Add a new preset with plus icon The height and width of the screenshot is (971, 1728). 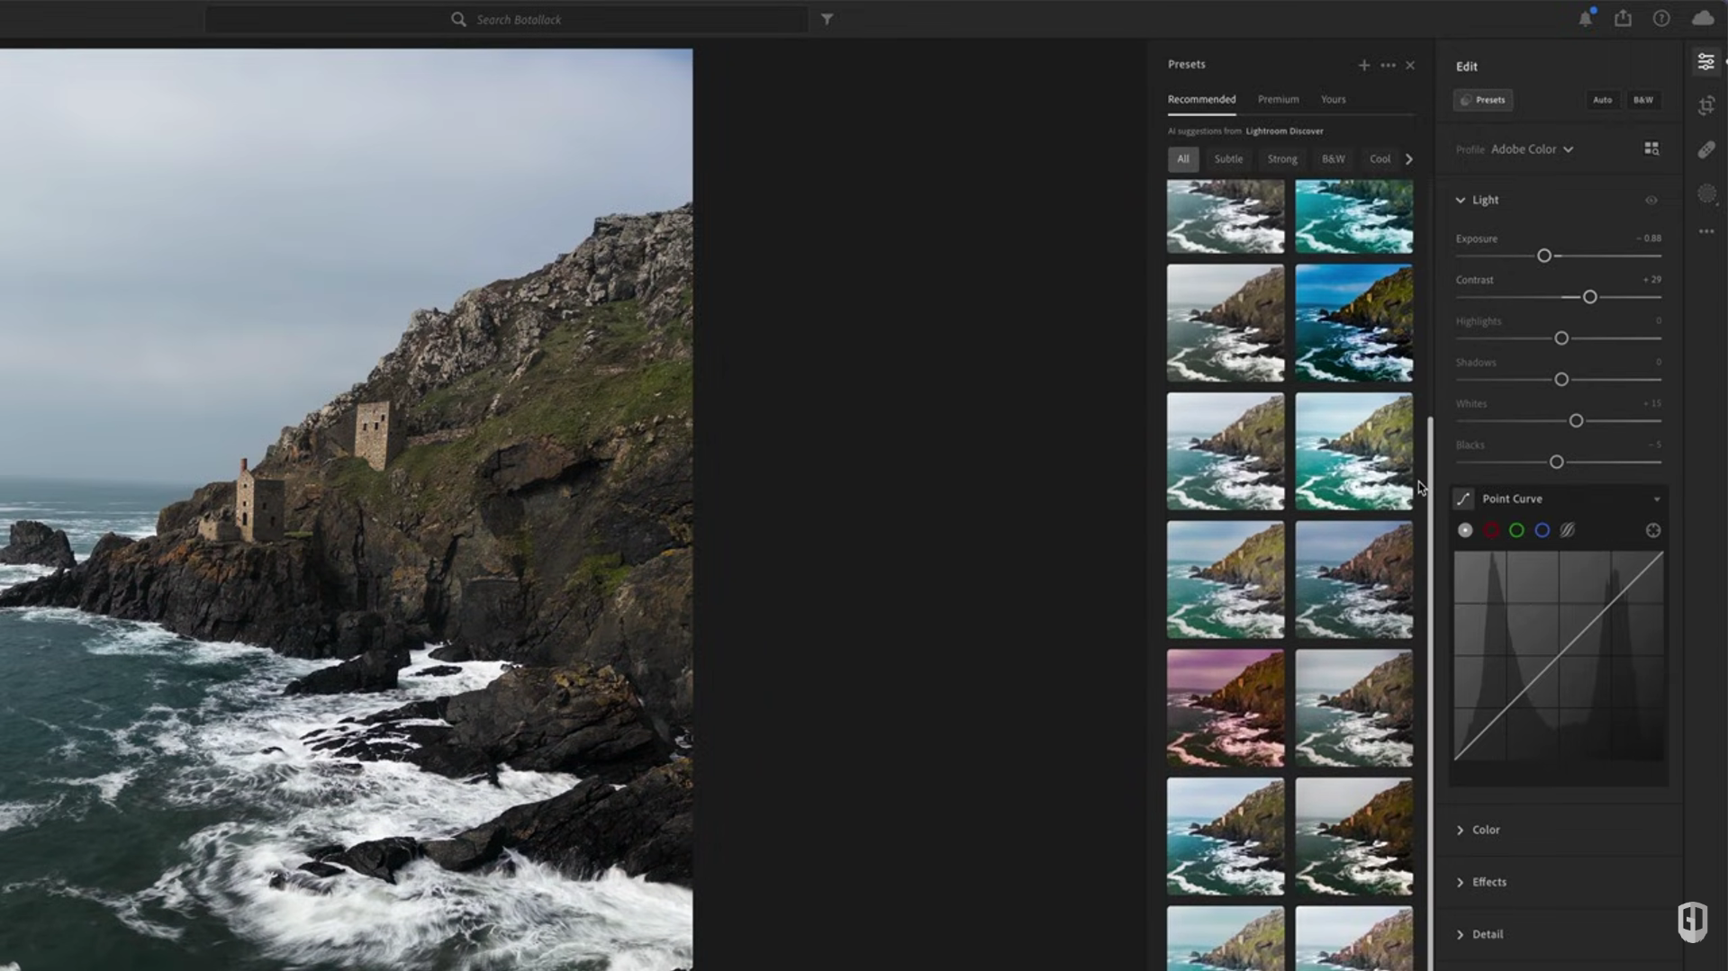click(1363, 65)
